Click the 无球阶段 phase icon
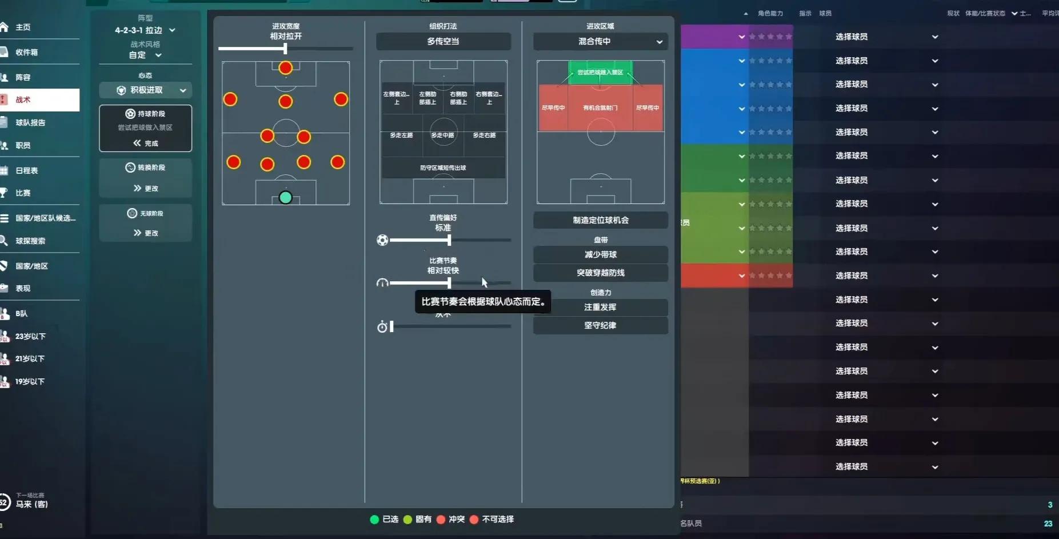This screenshot has height=539, width=1059. 132,213
